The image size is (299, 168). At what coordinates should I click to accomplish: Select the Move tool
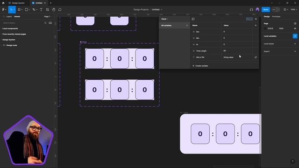tap(11, 9)
